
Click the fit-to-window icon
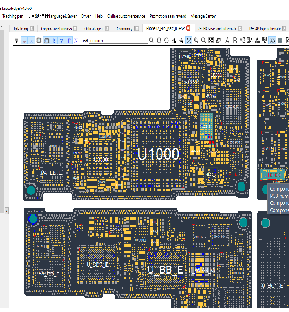[211, 41]
